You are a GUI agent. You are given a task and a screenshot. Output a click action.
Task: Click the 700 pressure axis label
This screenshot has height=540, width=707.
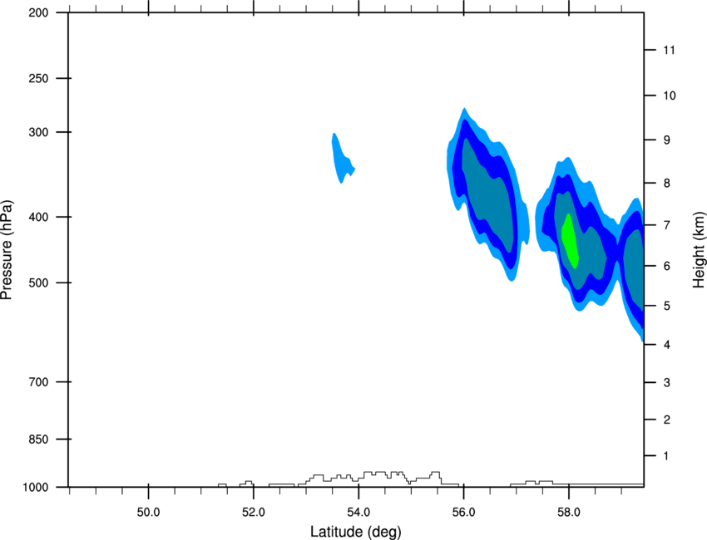pos(38,382)
